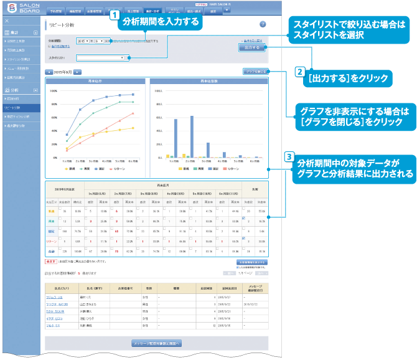This screenshot has height=360, width=417.
Task: Collapse the 集計 sidebar section
Action: (35, 32)
